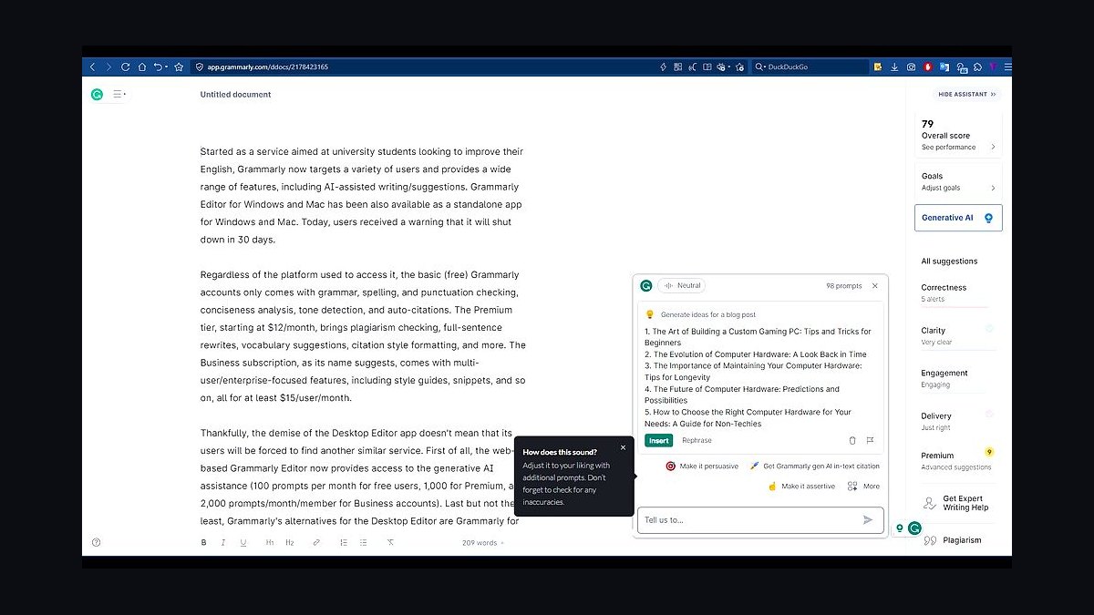The image size is (1094, 615).
Task: Select the Clarity category
Action: point(956,335)
